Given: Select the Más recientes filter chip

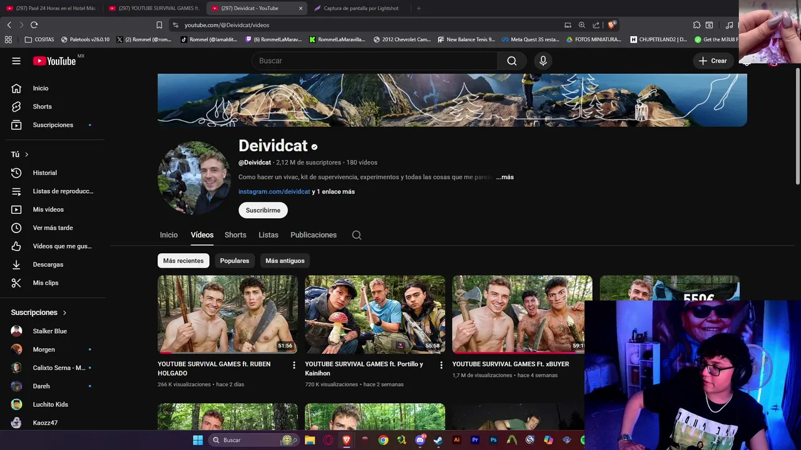Looking at the screenshot, I should pyautogui.click(x=183, y=261).
